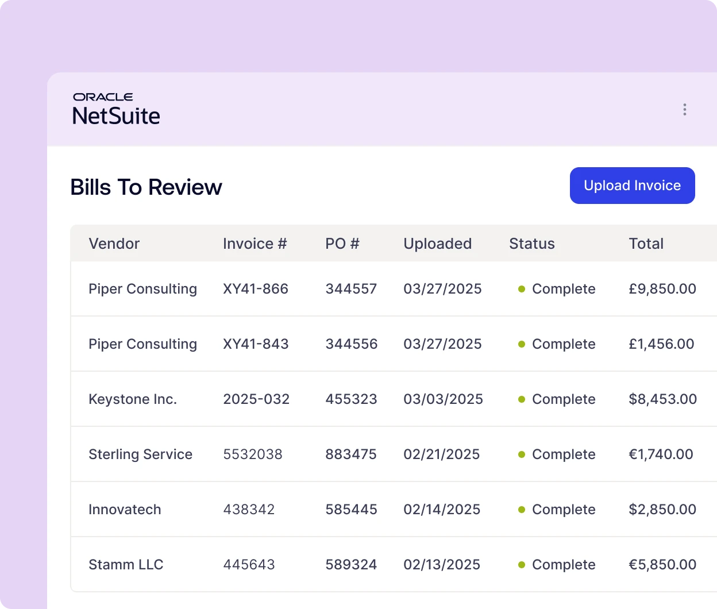The height and width of the screenshot is (609, 717).
Task: Sort by Uploaded date column header
Action: point(437,244)
